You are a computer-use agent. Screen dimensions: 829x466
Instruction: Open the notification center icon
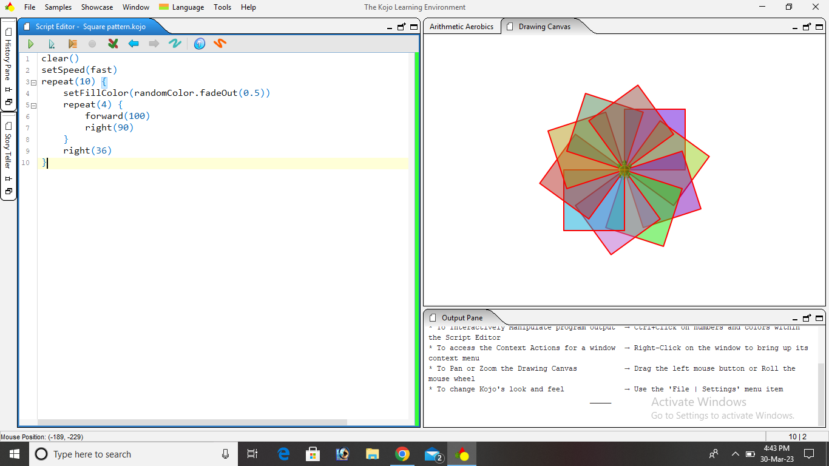pyautogui.click(x=809, y=454)
